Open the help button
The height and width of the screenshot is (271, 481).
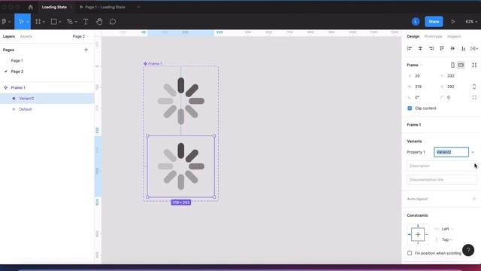(x=468, y=250)
